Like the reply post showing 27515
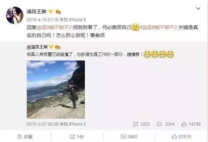 click(181, 137)
